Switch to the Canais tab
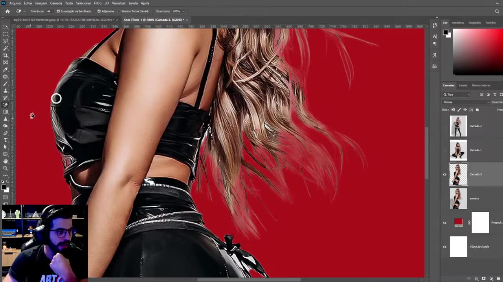Image resolution: width=503 pixels, height=282 pixels. click(463, 85)
